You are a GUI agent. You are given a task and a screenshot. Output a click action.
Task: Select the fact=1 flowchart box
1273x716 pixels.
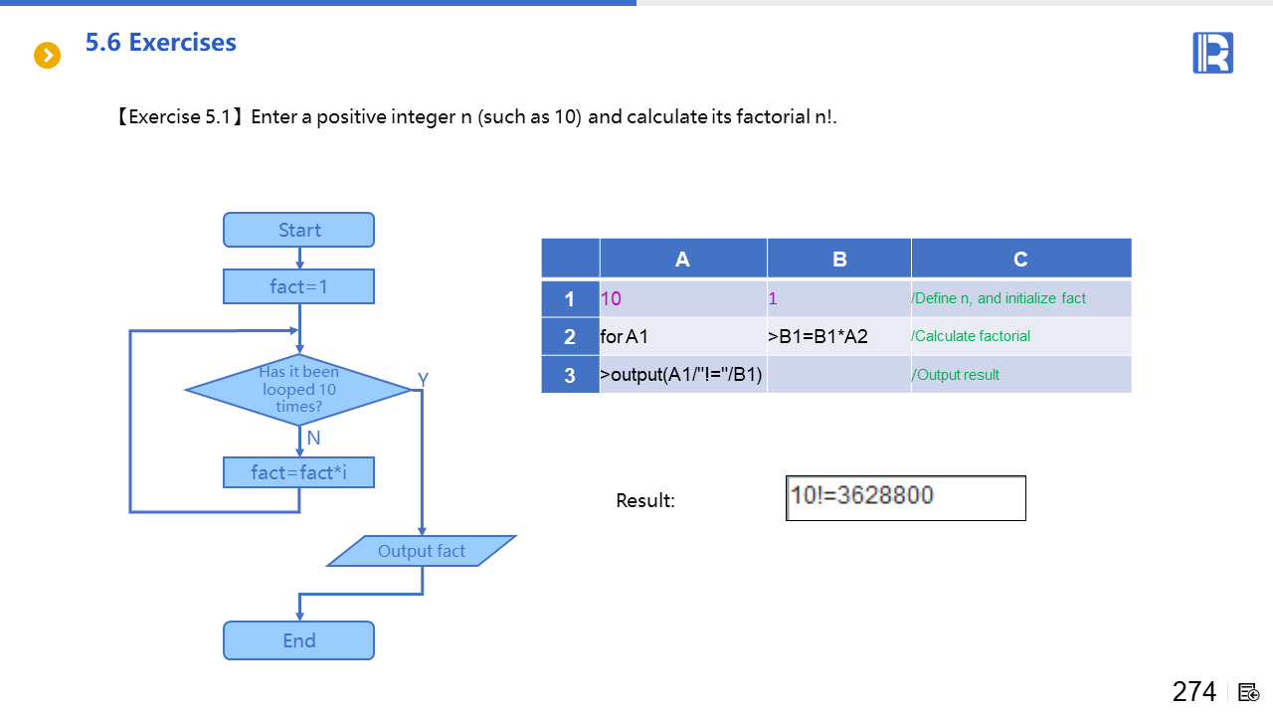298,286
